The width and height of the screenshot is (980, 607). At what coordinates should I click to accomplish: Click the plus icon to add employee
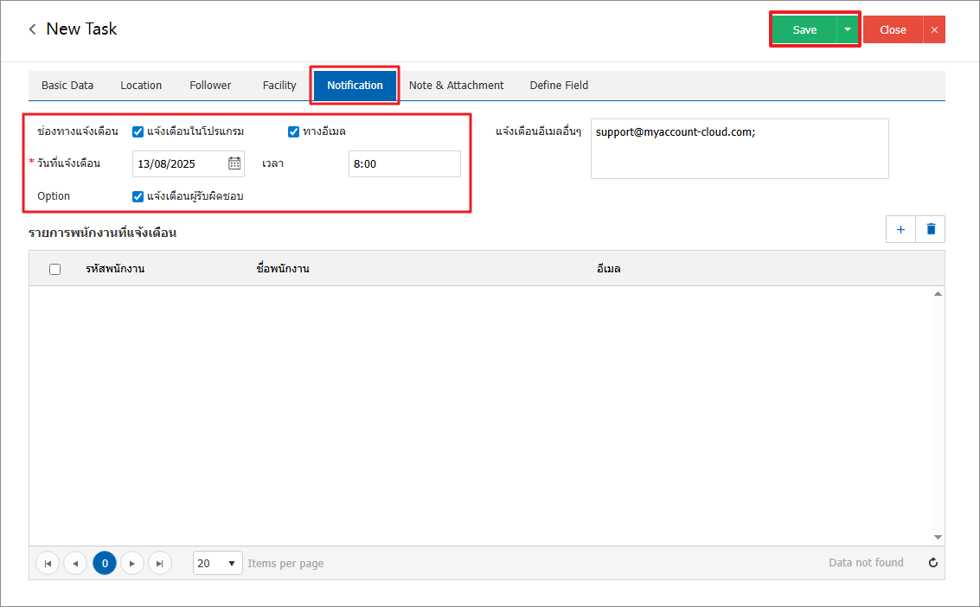900,229
